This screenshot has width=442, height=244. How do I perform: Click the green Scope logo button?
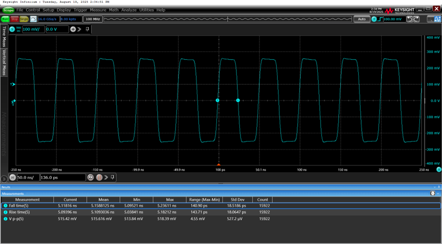tap(8, 10)
